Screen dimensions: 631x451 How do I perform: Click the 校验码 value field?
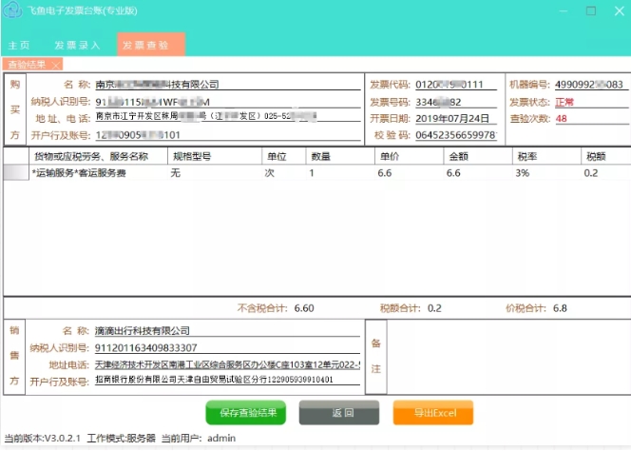click(456, 135)
